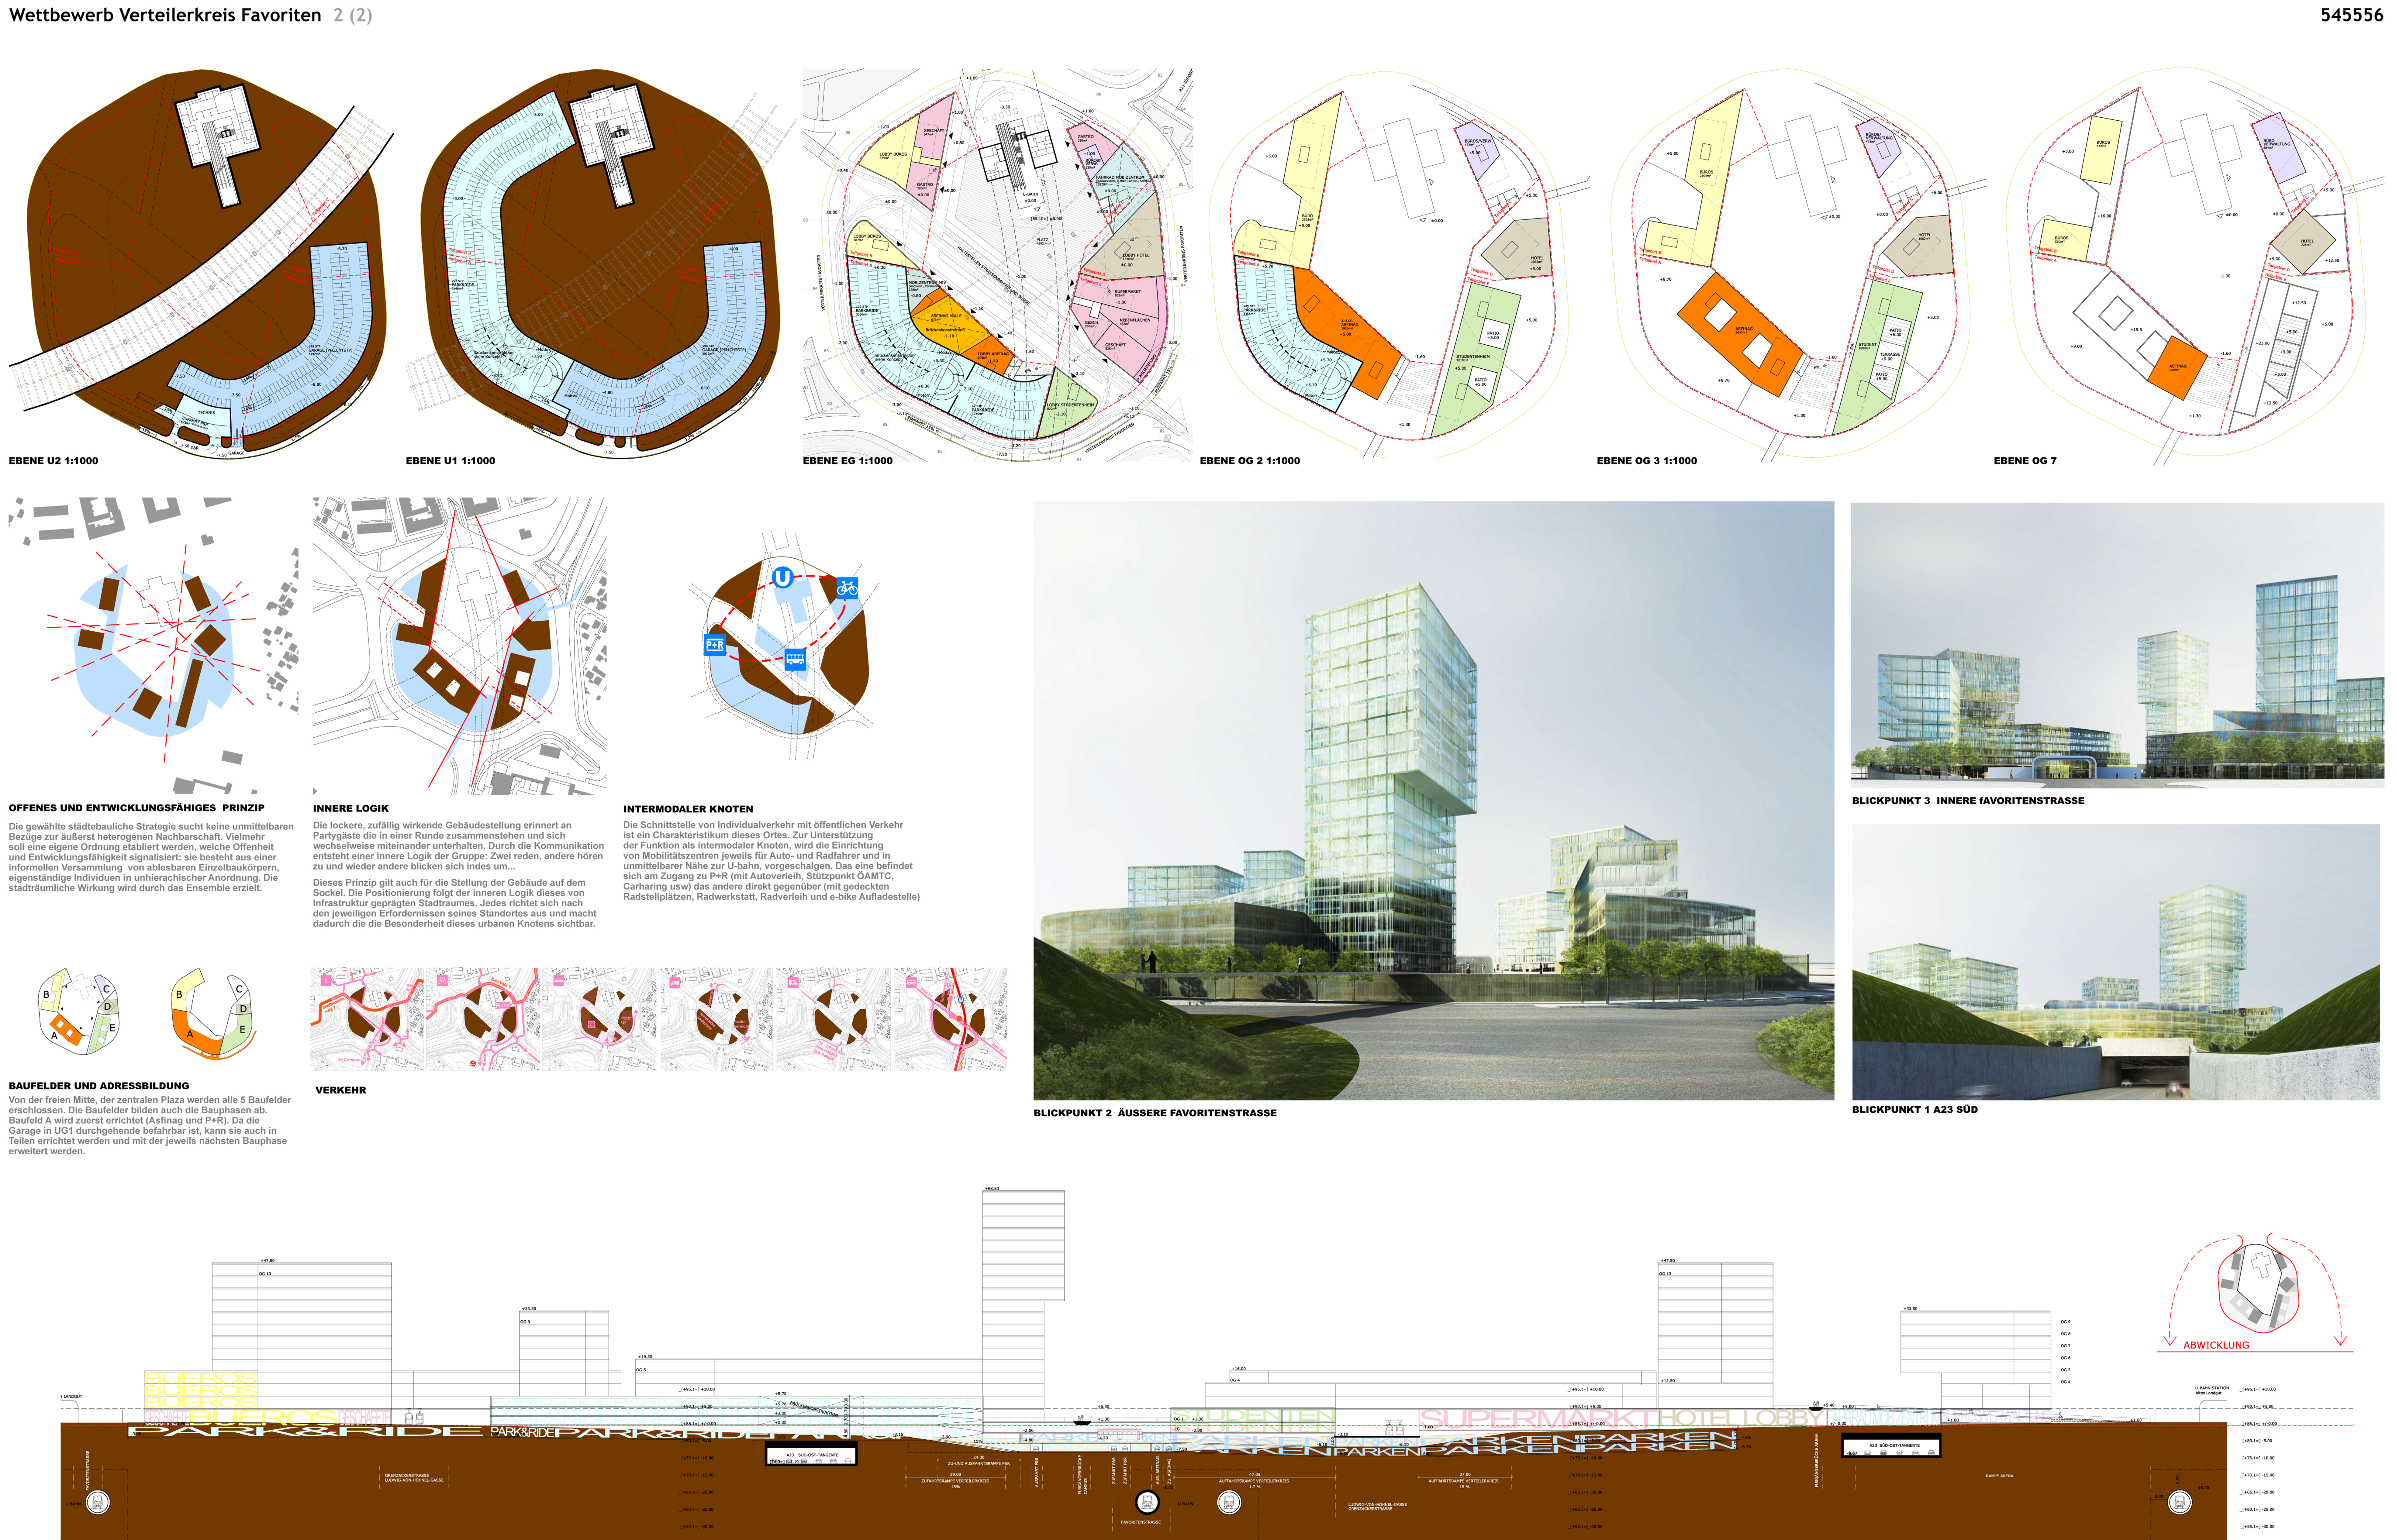Click the label EBENE OG 2 1:1000
The width and height of the screenshot is (2396, 1540).
pos(1250,461)
